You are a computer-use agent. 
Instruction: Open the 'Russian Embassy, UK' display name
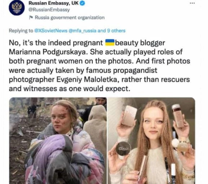tap(54, 3)
